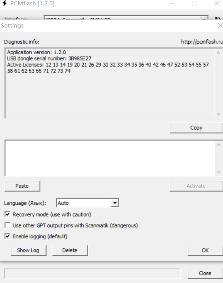223x283 pixels.
Task: Click the PCMflash lightning bolt app icon
Action: point(4,3)
